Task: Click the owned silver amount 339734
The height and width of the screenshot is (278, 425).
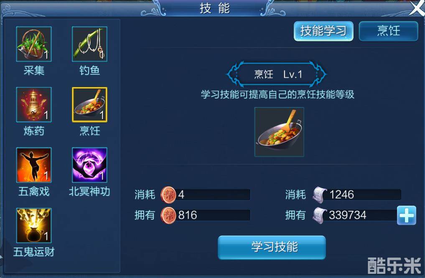Action: pyautogui.click(x=348, y=215)
